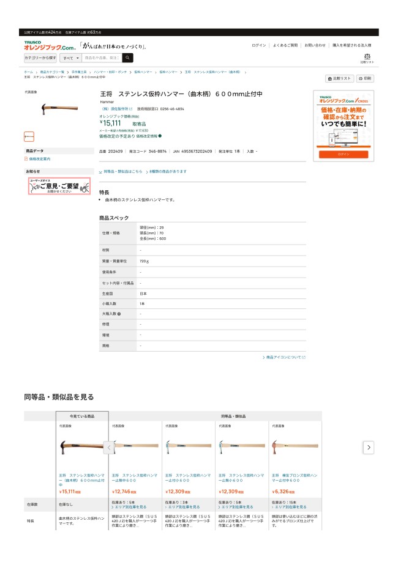Image resolution: width=398 pixels, height=562 pixels.
Task: Open ステンレス仮枠ハンマー止付小600 product link
Action: [188, 478]
